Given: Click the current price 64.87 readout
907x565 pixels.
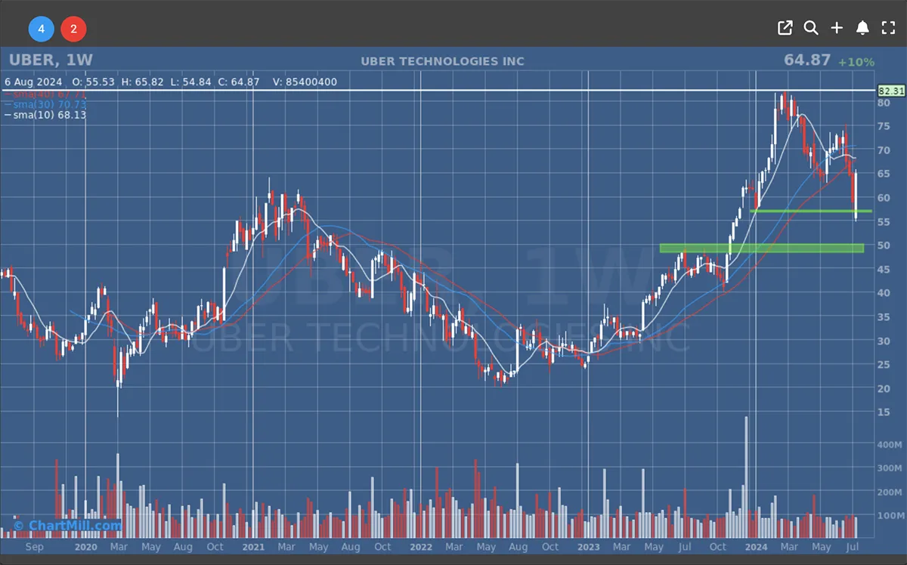Looking at the screenshot, I should coord(806,60).
